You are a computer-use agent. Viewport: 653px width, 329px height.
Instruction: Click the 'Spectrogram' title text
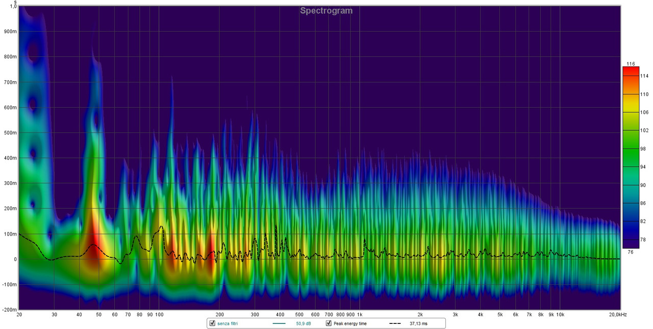[x=326, y=10]
